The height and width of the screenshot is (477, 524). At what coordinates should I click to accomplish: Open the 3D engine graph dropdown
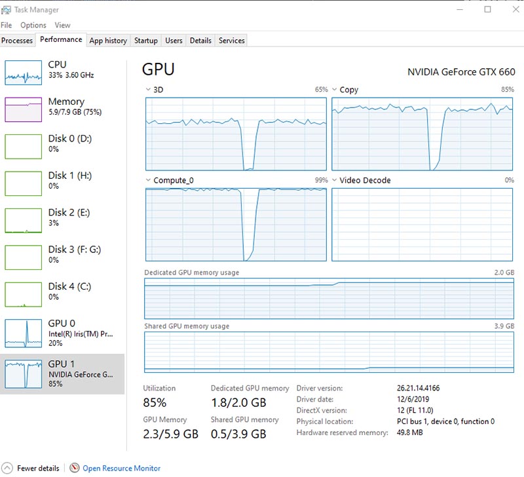(148, 89)
